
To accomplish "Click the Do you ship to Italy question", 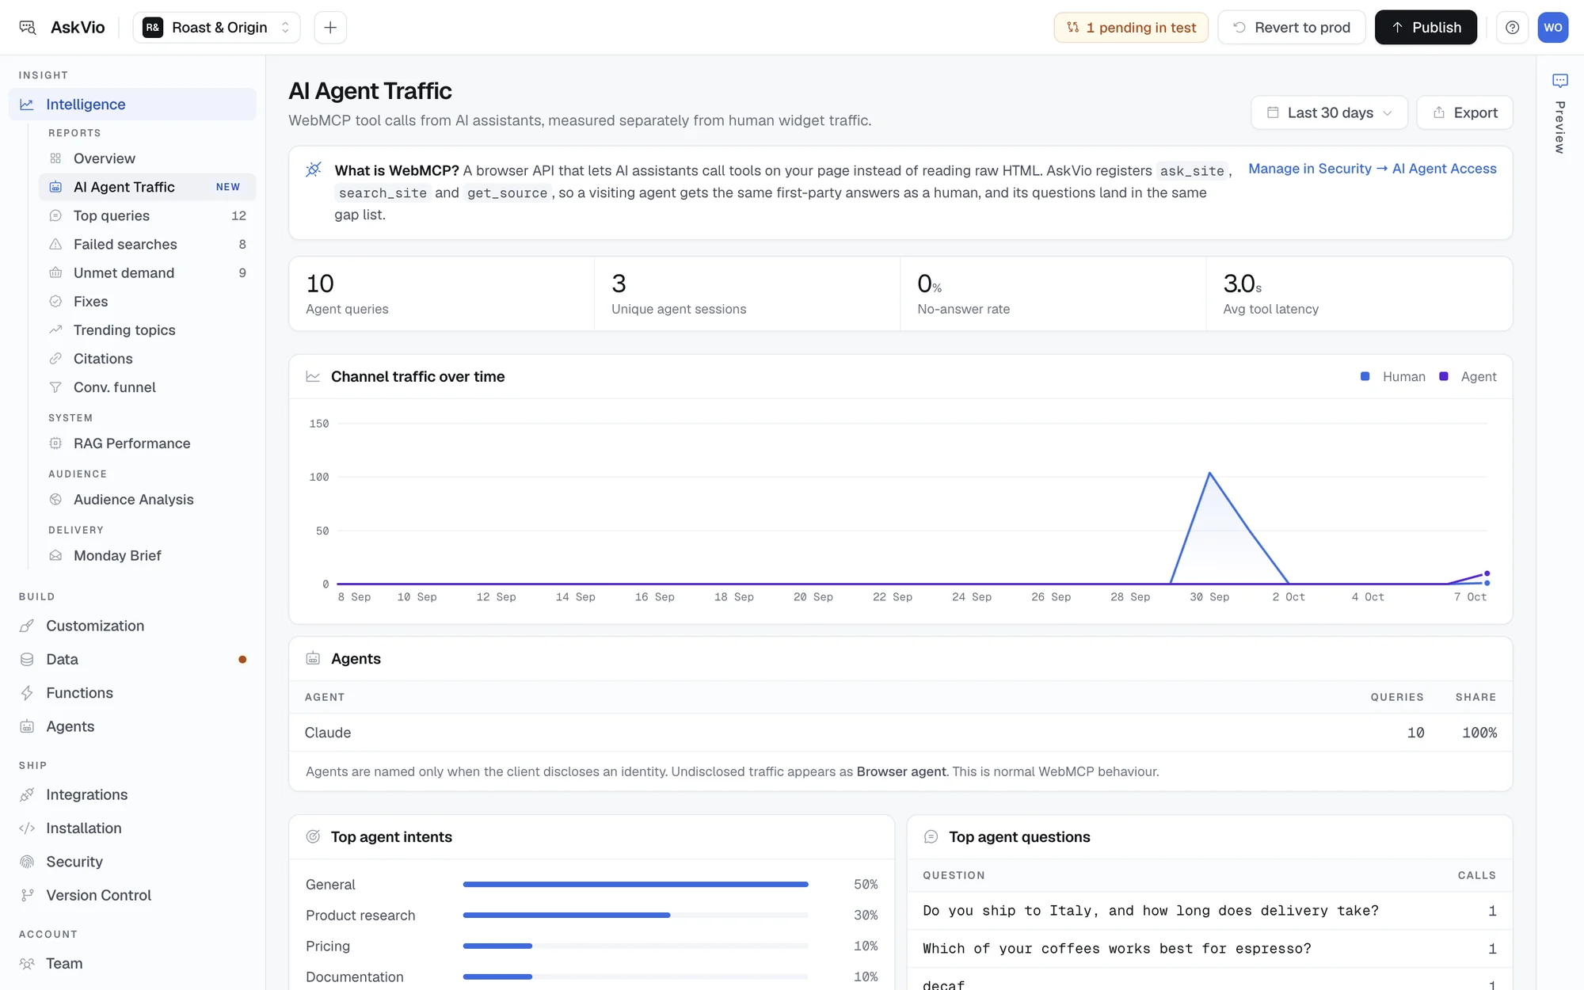I will point(1151,911).
